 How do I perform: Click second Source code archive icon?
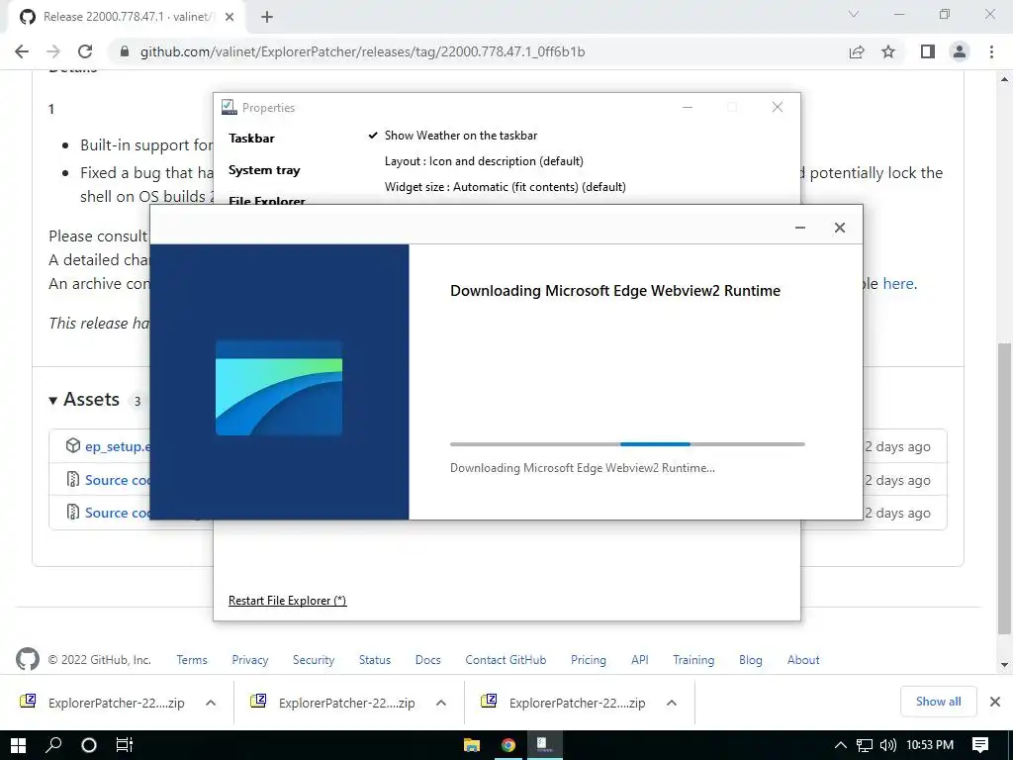73,512
